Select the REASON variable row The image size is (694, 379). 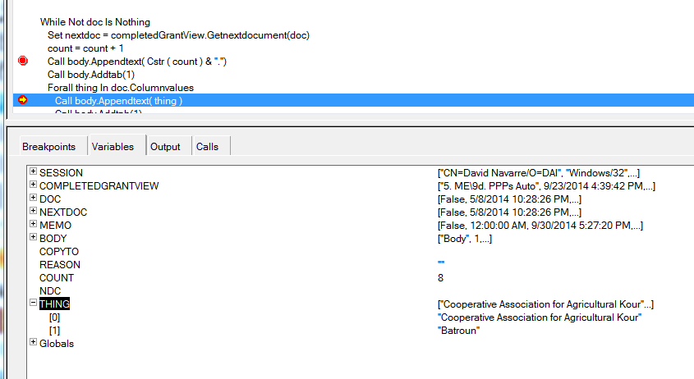tap(59, 265)
